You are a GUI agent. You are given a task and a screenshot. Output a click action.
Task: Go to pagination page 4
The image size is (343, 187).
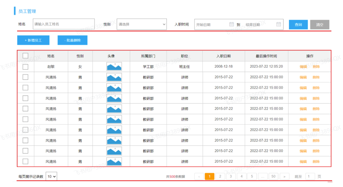242,176
